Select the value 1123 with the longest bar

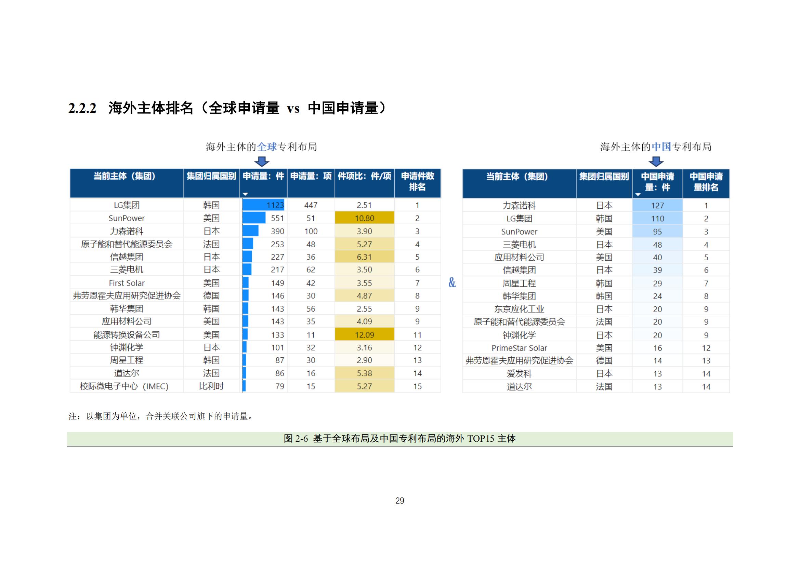[x=275, y=205]
